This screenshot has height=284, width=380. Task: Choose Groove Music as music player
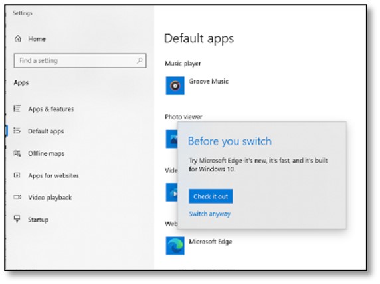click(209, 82)
